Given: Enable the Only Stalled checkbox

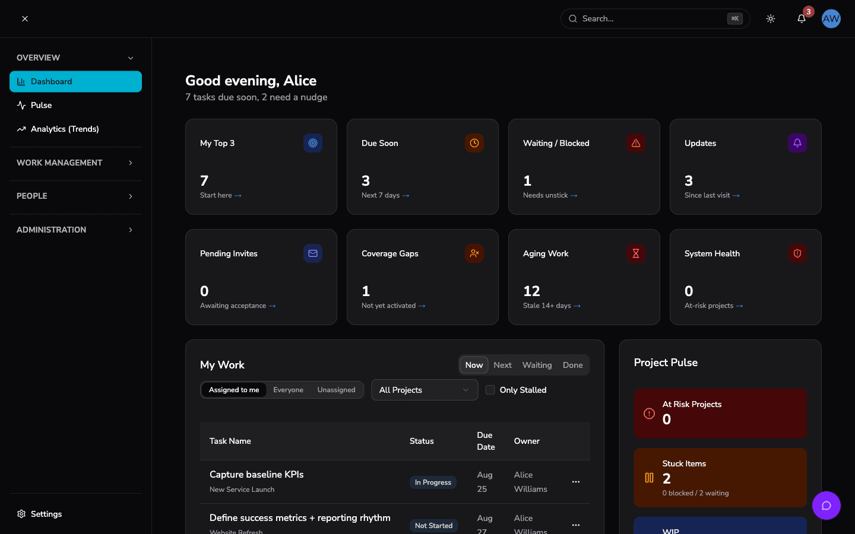Looking at the screenshot, I should tap(490, 390).
